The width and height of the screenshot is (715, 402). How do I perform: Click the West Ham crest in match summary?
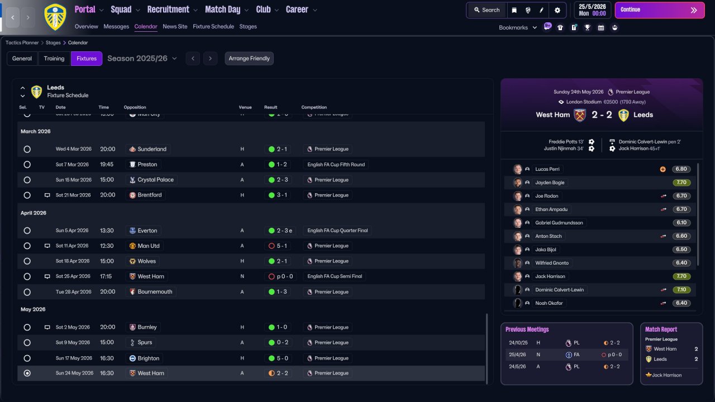point(580,115)
